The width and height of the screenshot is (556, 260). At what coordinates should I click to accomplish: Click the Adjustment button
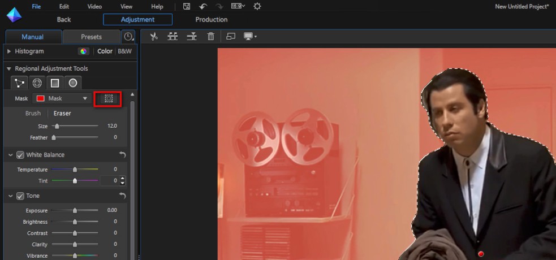(137, 19)
